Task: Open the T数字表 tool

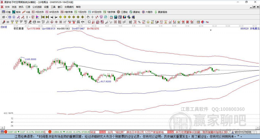Action: pos(109,12)
